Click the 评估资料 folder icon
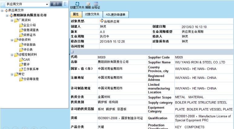 (16, 40)
